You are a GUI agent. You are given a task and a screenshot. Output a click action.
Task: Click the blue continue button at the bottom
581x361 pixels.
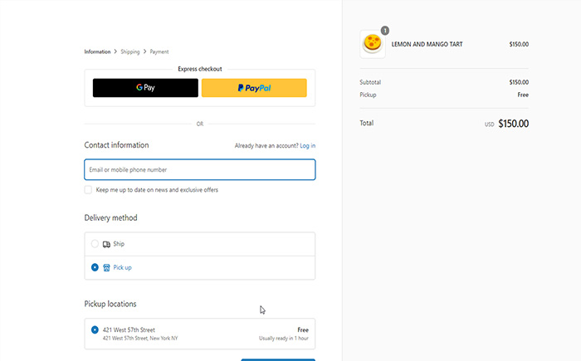coord(278,360)
